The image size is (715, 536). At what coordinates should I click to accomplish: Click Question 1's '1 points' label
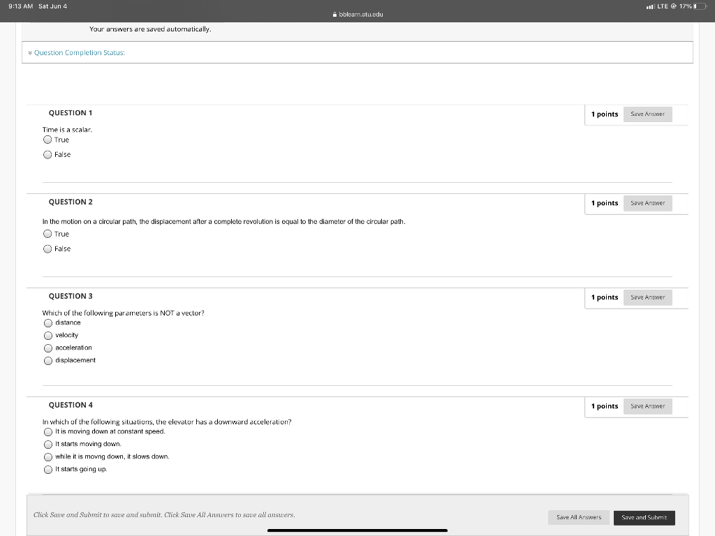pyautogui.click(x=605, y=114)
